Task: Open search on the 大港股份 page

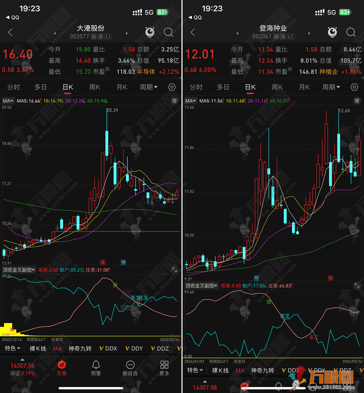Action: [x=168, y=32]
